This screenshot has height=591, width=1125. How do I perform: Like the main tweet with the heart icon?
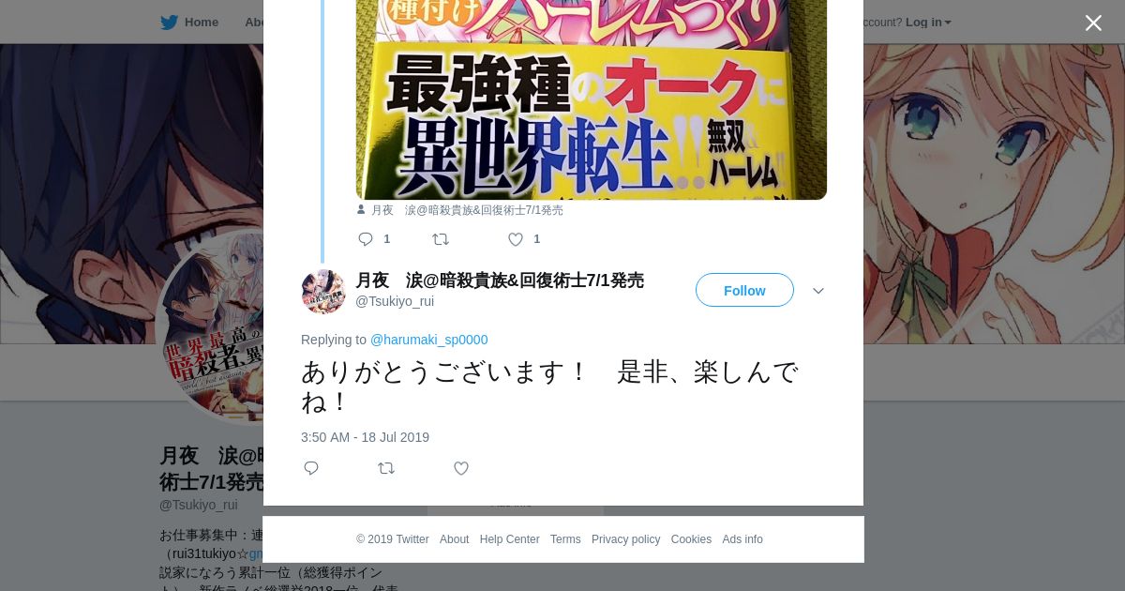(x=461, y=468)
